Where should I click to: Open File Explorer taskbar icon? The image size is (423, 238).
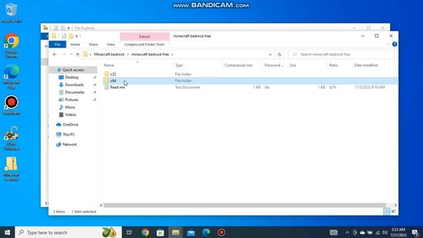176,232
